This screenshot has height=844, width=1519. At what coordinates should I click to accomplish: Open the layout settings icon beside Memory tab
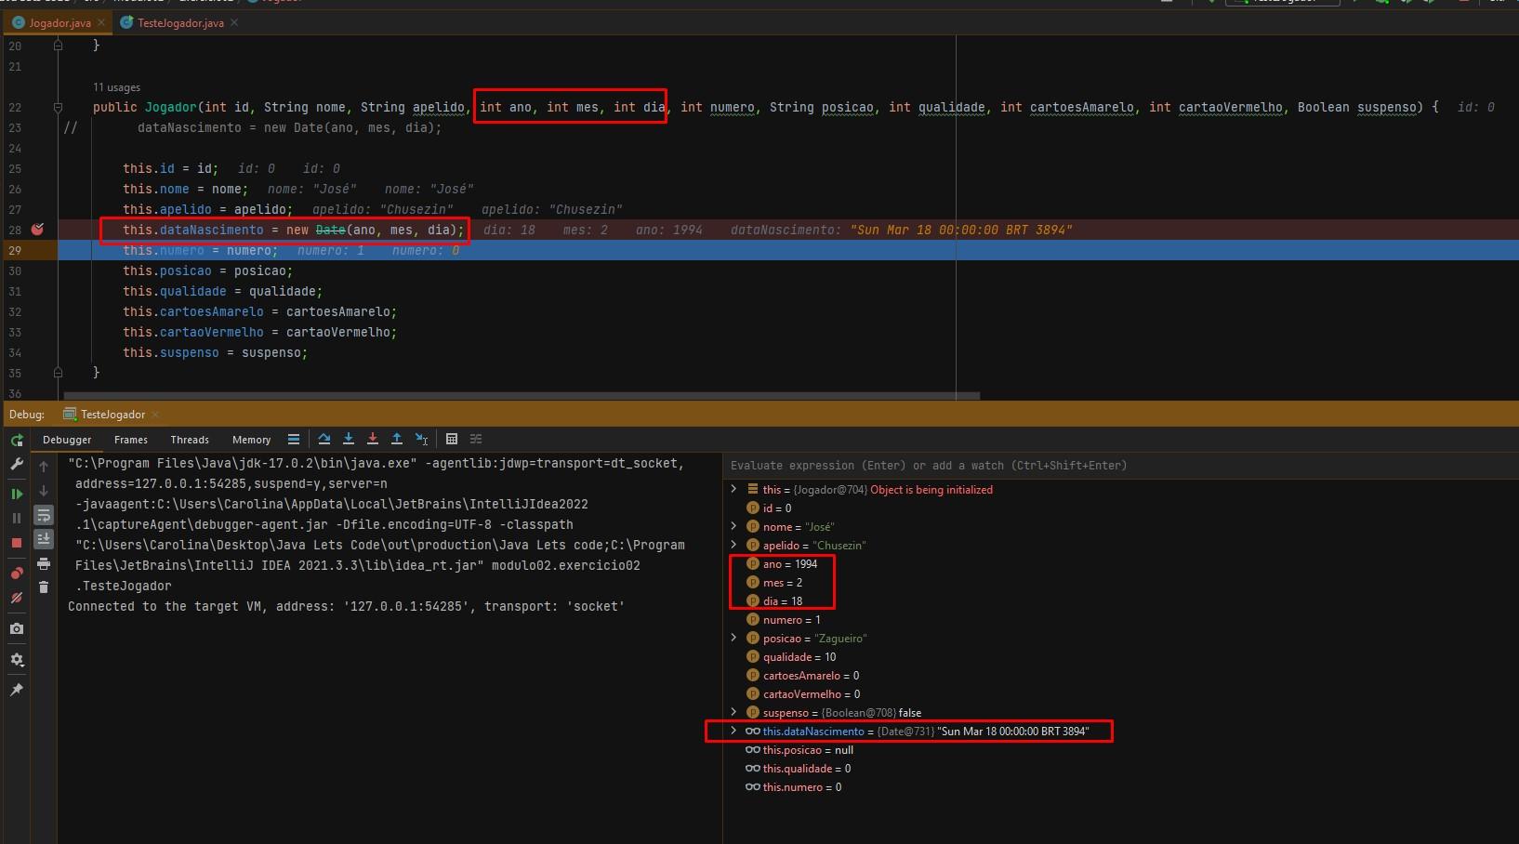(294, 439)
